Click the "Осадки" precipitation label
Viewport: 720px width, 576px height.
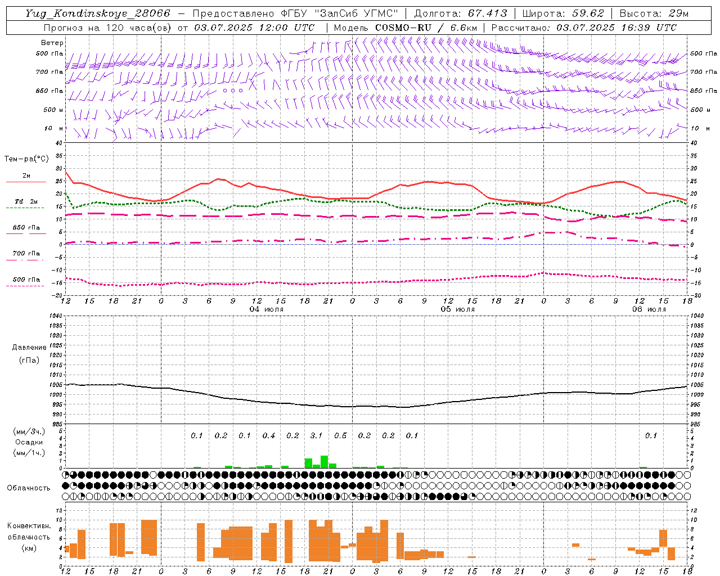(x=29, y=443)
